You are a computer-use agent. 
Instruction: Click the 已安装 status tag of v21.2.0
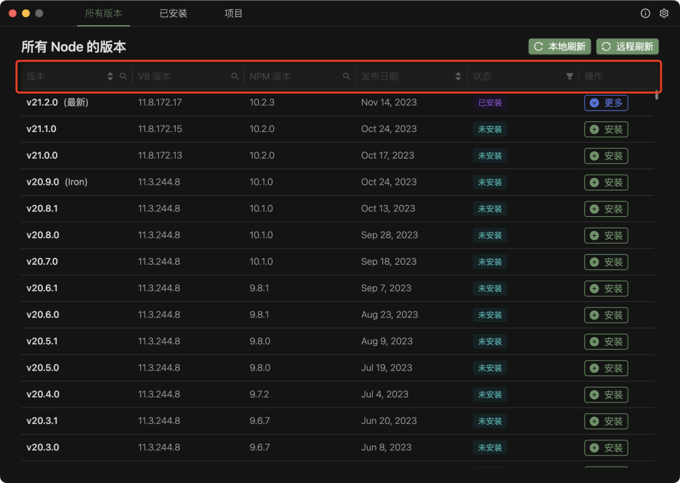(490, 103)
